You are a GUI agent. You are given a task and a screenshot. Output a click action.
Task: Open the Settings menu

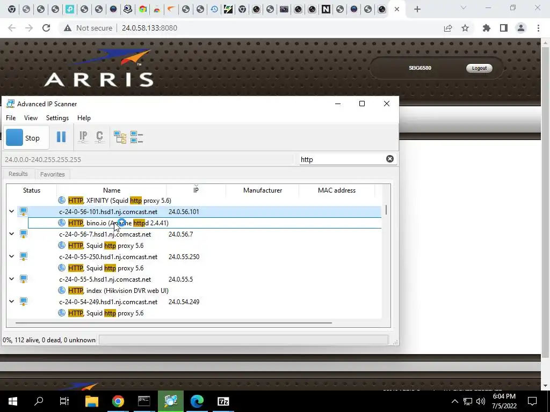[x=57, y=118]
